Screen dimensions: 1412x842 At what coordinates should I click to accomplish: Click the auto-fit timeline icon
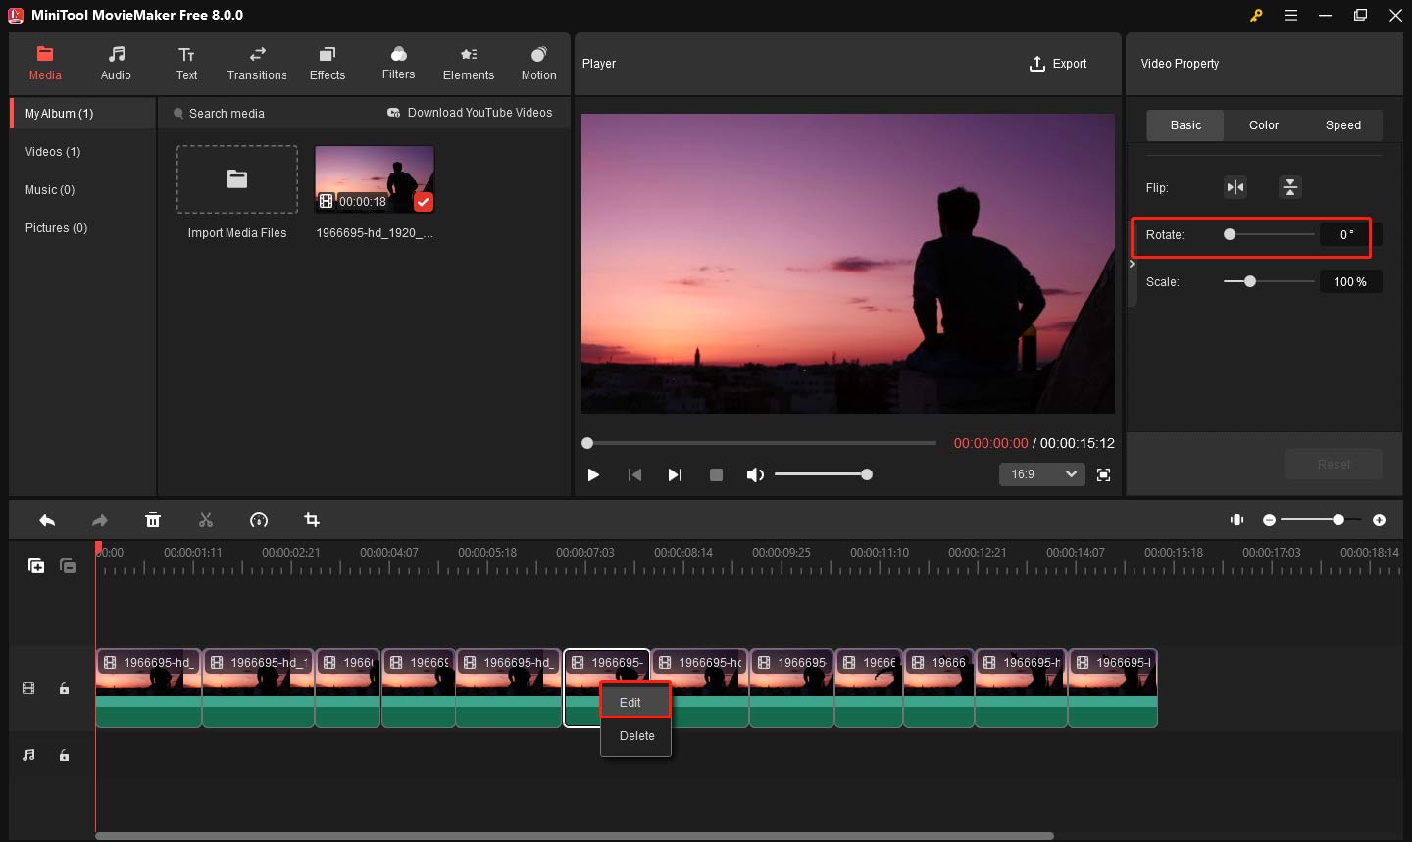[x=1237, y=520]
